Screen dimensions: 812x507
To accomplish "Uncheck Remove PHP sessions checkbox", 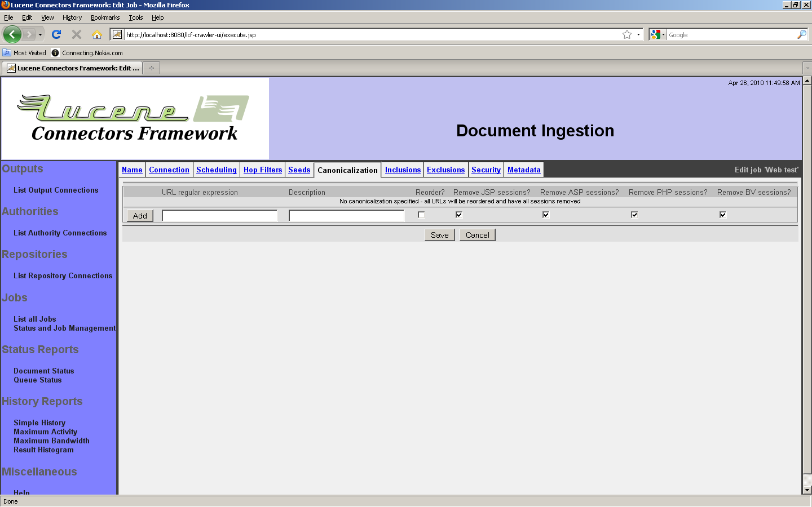I will coord(634,215).
